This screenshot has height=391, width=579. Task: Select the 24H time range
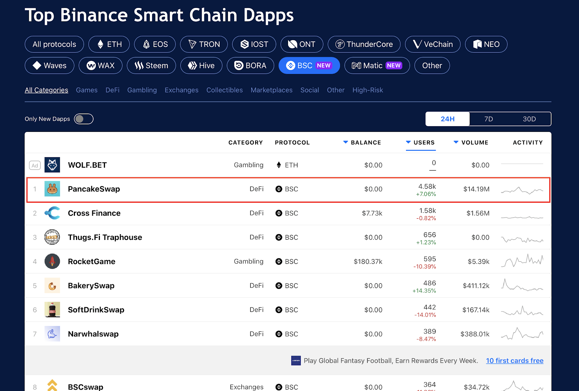tap(448, 119)
